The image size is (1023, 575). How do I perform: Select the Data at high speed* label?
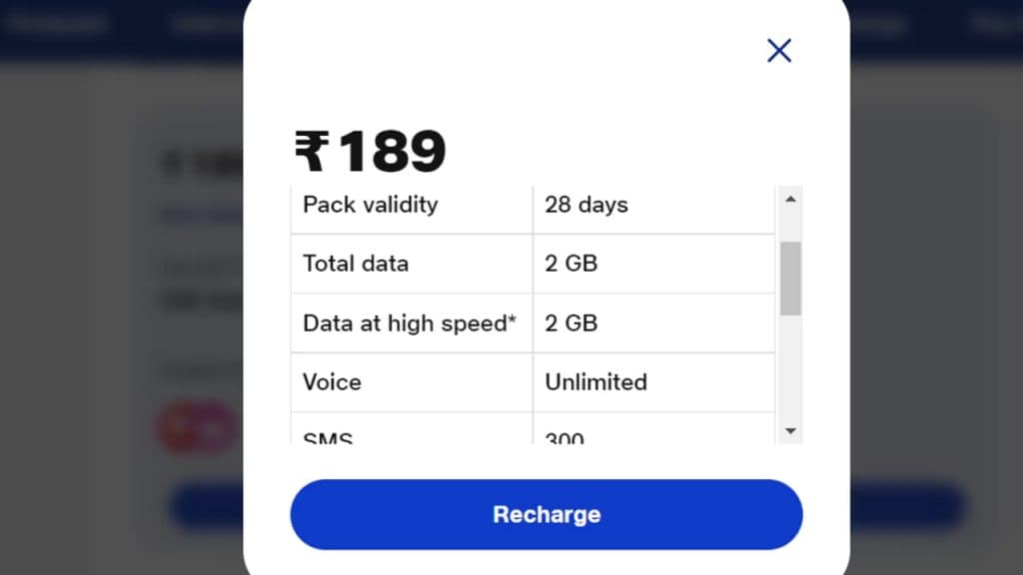point(410,323)
